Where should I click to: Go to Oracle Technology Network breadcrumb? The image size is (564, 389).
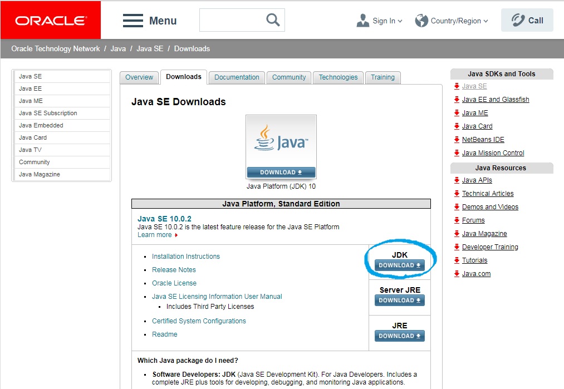point(55,48)
